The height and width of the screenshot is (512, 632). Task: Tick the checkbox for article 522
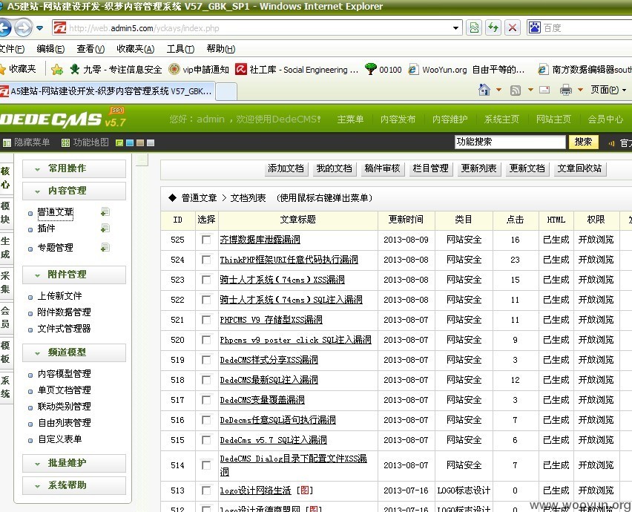pyautogui.click(x=206, y=300)
